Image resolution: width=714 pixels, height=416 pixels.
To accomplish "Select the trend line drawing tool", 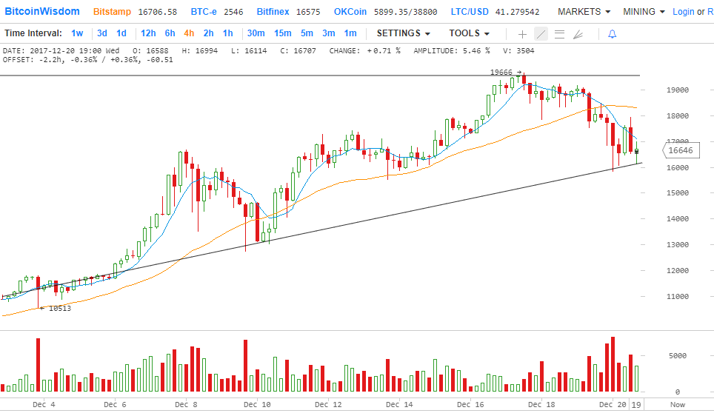I will click(541, 34).
